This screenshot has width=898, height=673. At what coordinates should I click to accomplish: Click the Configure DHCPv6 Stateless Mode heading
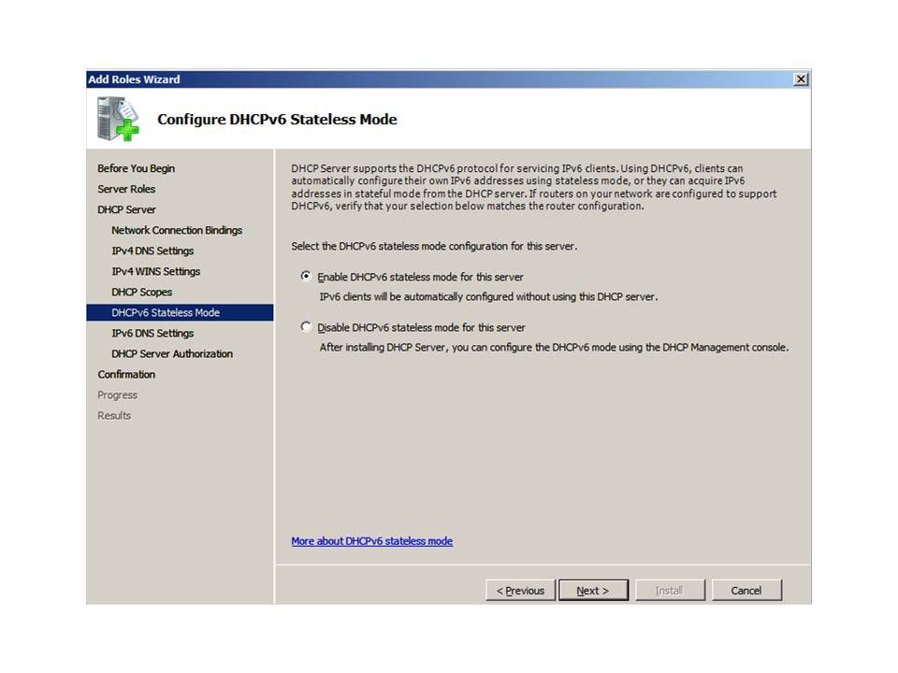(277, 119)
